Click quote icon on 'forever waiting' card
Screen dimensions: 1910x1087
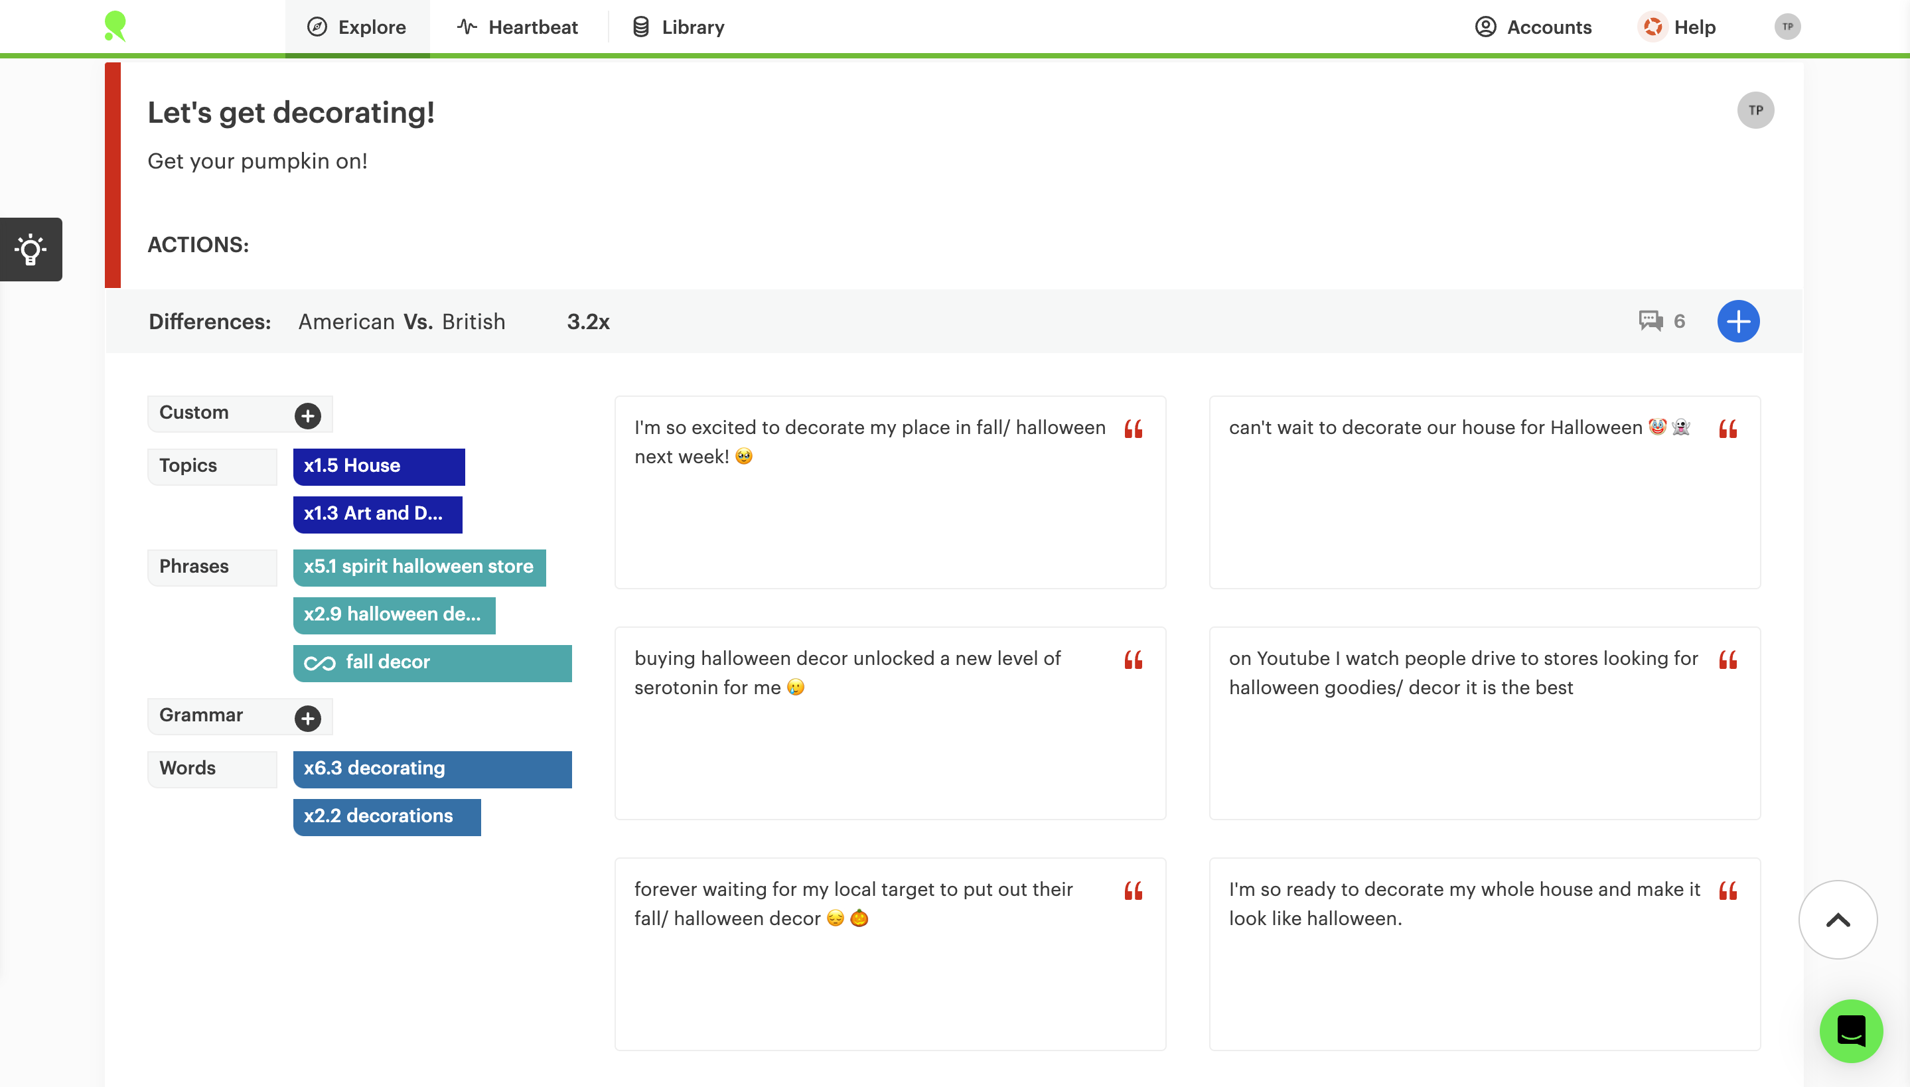(1133, 891)
